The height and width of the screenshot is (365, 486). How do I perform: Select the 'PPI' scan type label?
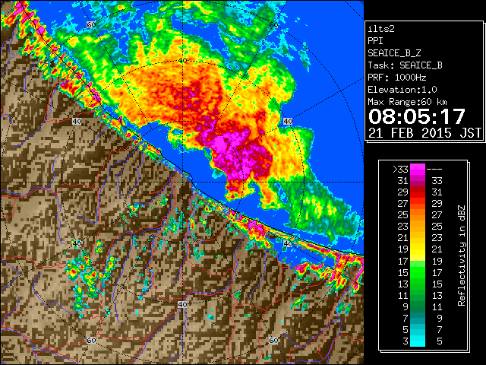pos(375,41)
